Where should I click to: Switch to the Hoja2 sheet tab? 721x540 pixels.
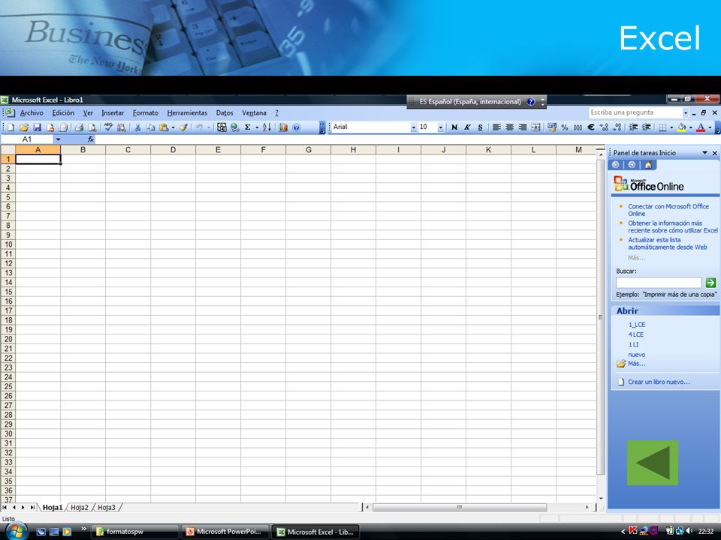point(80,508)
